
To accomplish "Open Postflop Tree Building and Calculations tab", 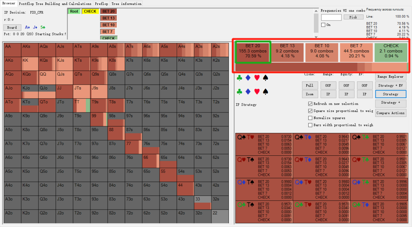I will (x=55, y=4).
